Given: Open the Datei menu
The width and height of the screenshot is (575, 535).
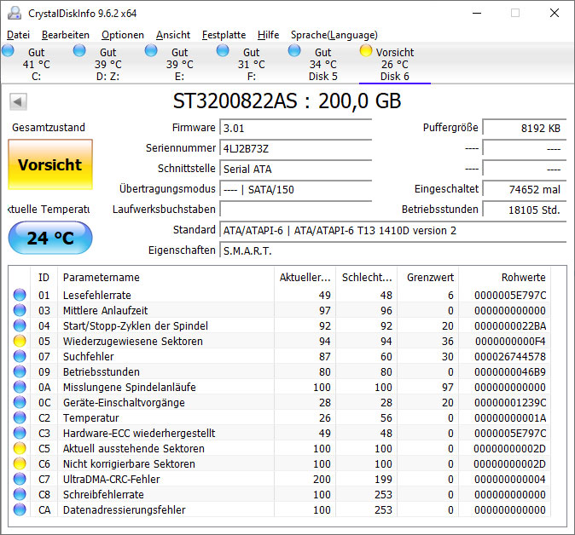Looking at the screenshot, I should [x=18, y=35].
